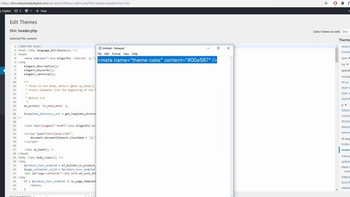Click the selected meta theme-color line in Notepad
Image resolution: width=350 pixels, height=197 pixels.
pyautogui.click(x=157, y=60)
